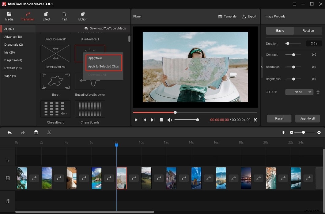This screenshot has height=214, width=325.
Task: Toggle fit-timeline-to-window zoom icon
Action: pyautogui.click(x=283, y=132)
